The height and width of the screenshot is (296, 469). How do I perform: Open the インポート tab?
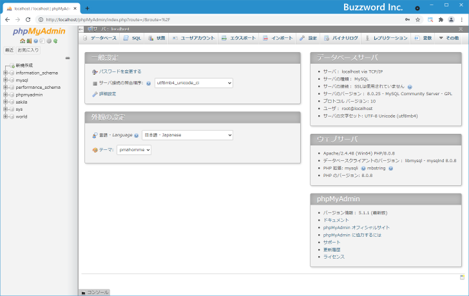278,38
